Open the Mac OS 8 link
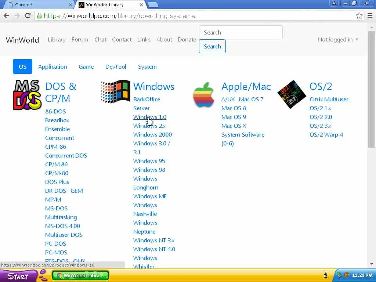Screen dimensions: 376x282 point(234,108)
